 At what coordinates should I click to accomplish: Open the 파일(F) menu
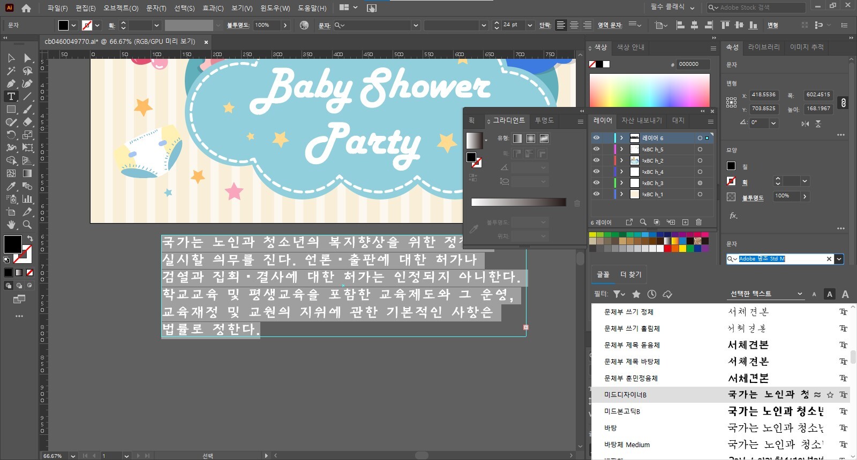click(x=57, y=8)
